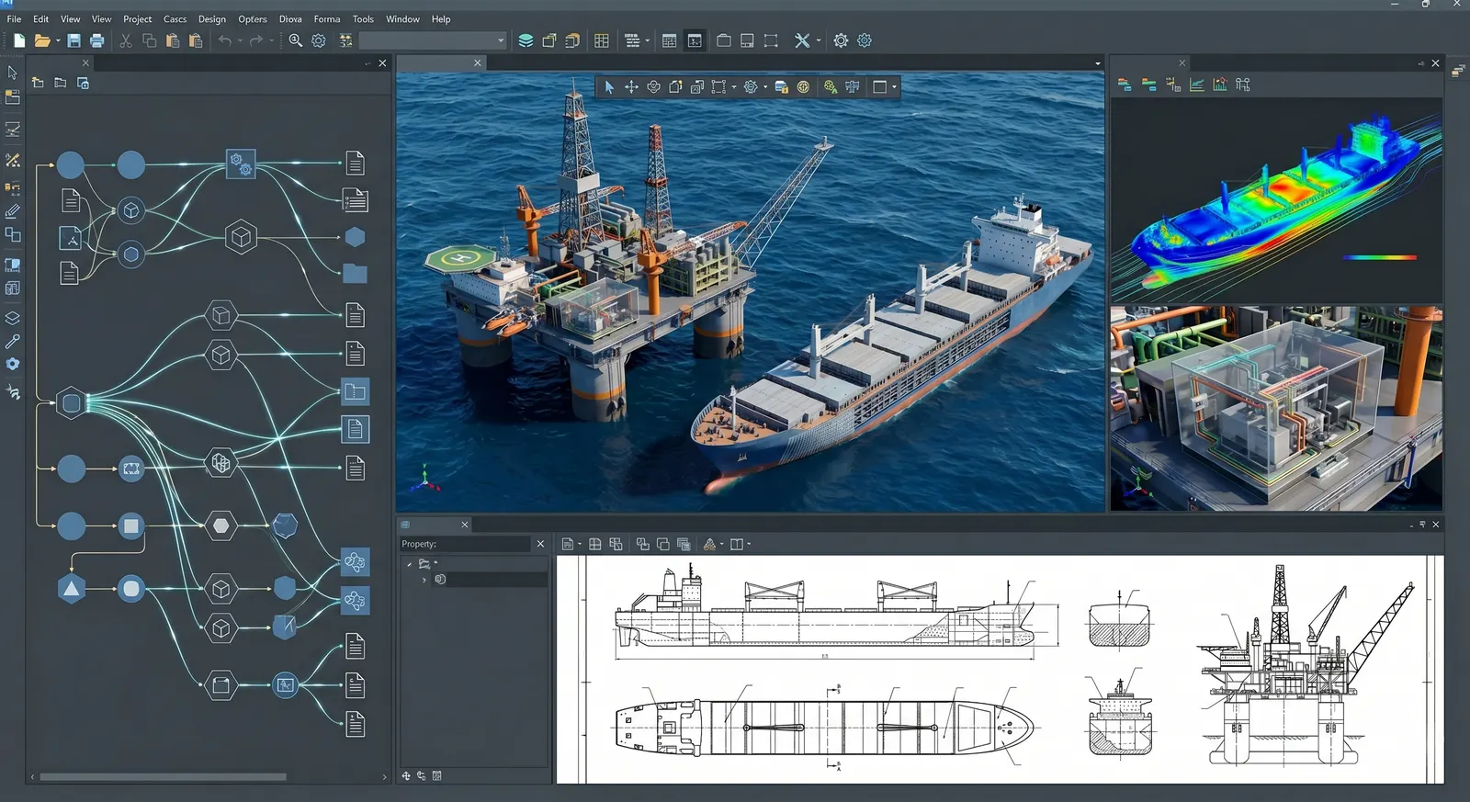Image resolution: width=1470 pixels, height=802 pixels.
Task: Click the PDF document node in workflow graph
Action: 71,238
